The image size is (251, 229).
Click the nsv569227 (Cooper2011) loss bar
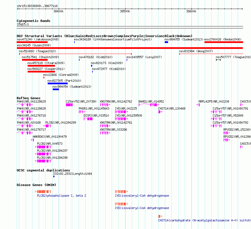(41, 72)
